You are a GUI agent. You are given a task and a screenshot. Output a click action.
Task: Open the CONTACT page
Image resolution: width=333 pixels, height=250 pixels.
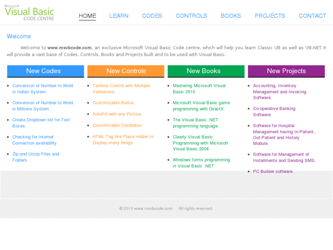pos(312,16)
